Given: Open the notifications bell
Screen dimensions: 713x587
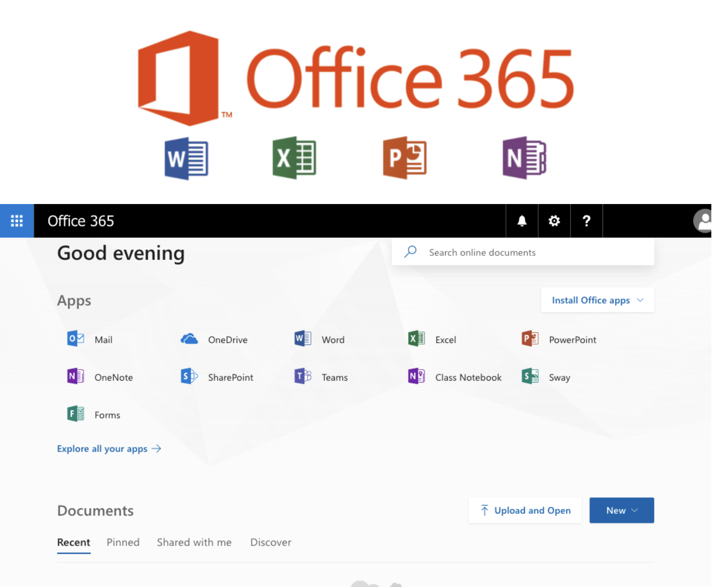Looking at the screenshot, I should coord(522,221).
